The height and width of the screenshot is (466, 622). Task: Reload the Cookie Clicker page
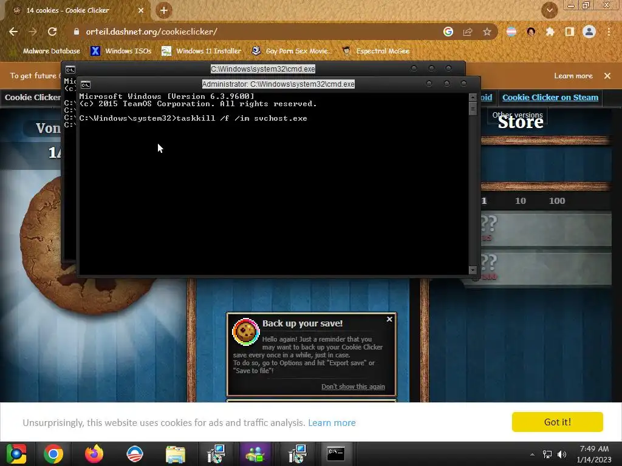(52, 32)
